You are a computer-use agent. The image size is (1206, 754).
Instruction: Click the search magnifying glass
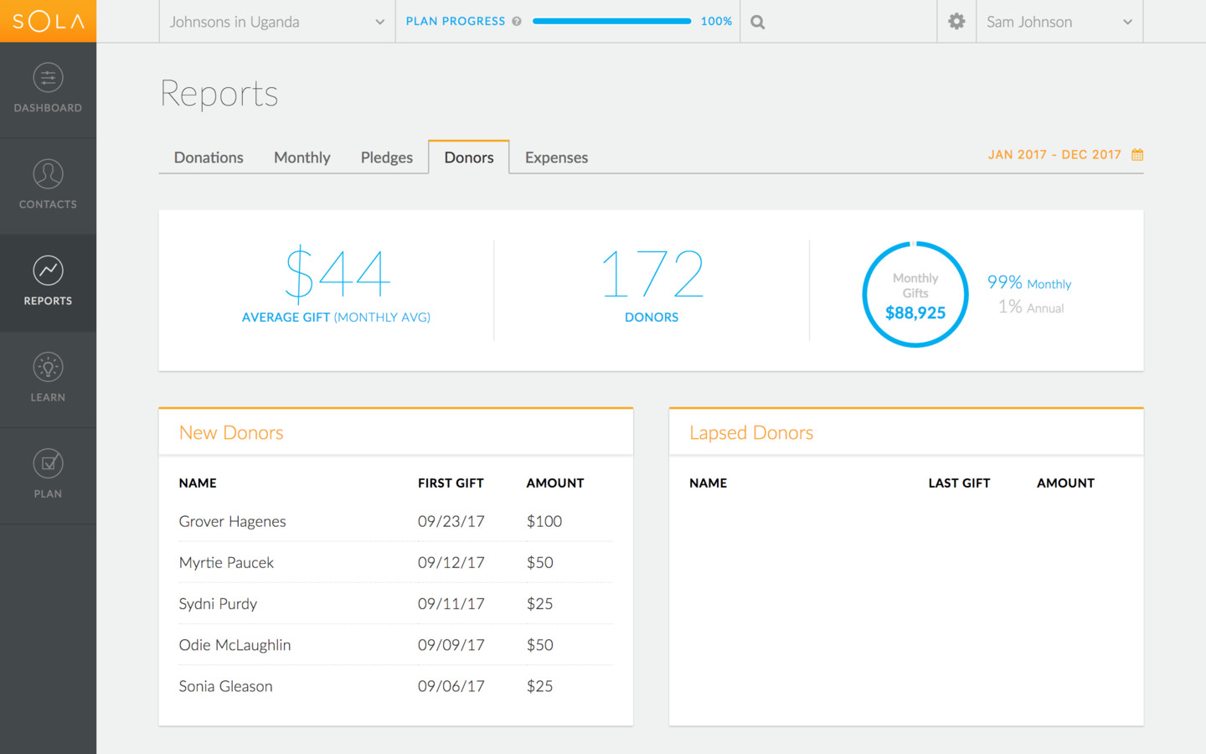point(757,21)
